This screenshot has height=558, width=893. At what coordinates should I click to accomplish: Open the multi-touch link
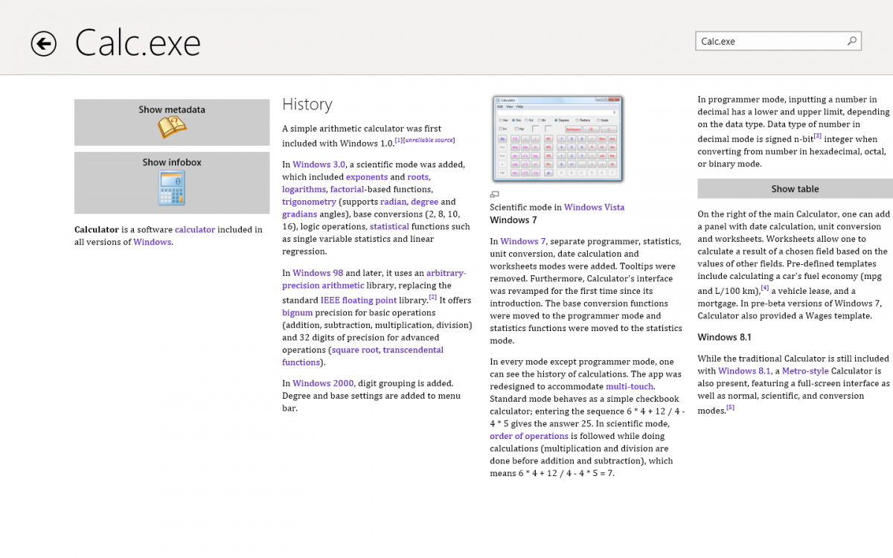click(x=629, y=387)
